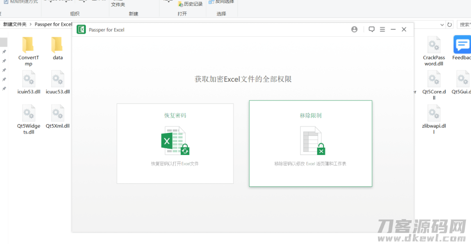Open the hamburger menu in the Passper title bar

382,29
